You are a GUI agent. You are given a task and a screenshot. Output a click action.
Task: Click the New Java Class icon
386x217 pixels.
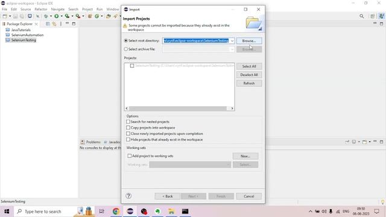pos(96,16)
